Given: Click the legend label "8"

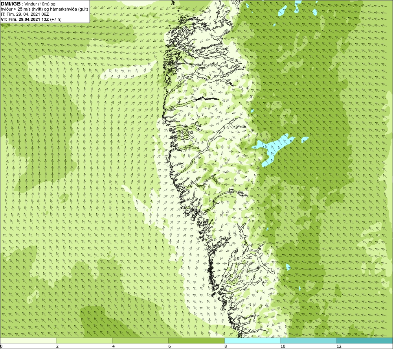Looking at the screenshot, I should pyautogui.click(x=226, y=347).
